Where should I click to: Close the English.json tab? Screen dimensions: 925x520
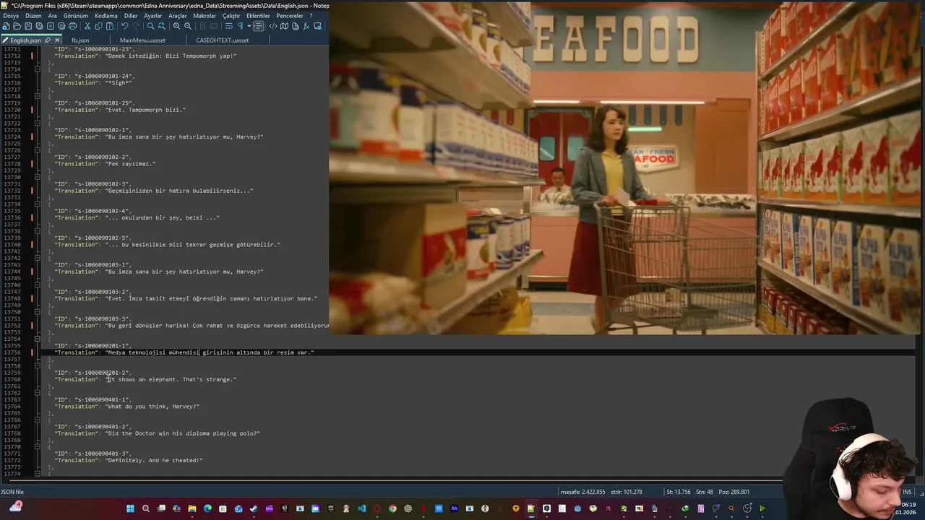coord(57,40)
